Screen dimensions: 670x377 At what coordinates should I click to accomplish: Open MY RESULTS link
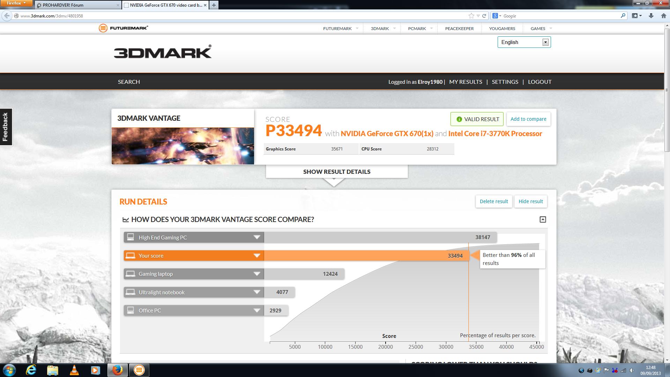466,82
